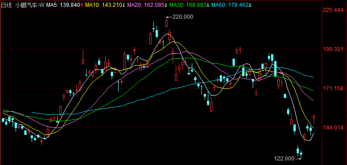Screen dimensions: 347x165
Task: Click the MA20: 162.085 indicator label
Action: coord(147,5)
